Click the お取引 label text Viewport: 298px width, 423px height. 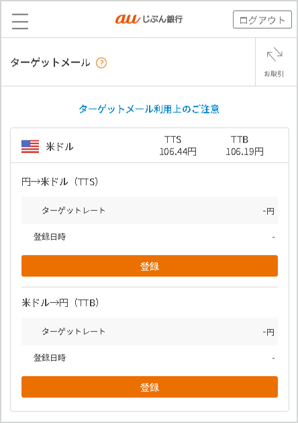click(274, 74)
